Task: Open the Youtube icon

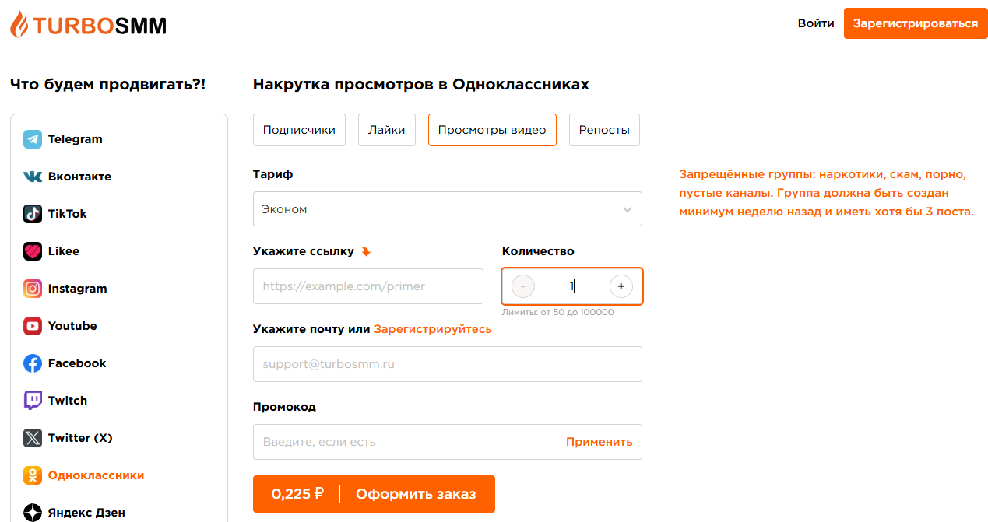Action: 33,326
